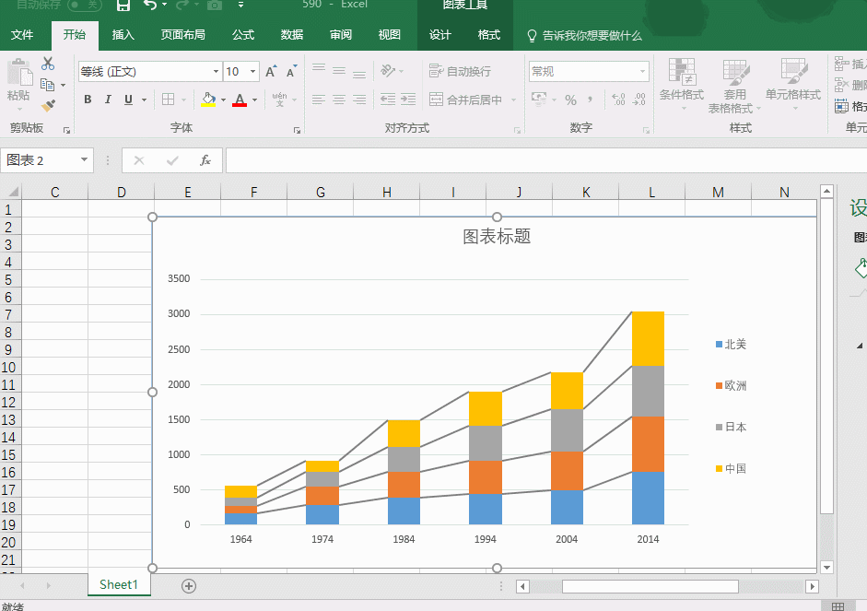Select the 图表标题 chart title

[x=497, y=237]
